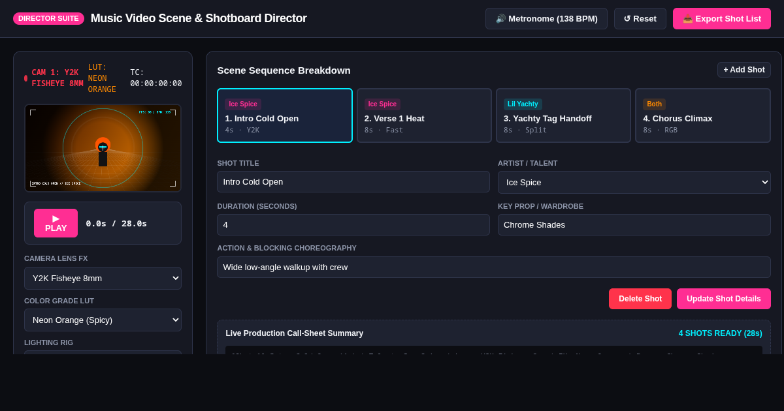Select the 4. Chorus Climax shot card
This screenshot has height=411, width=784.
703,115
